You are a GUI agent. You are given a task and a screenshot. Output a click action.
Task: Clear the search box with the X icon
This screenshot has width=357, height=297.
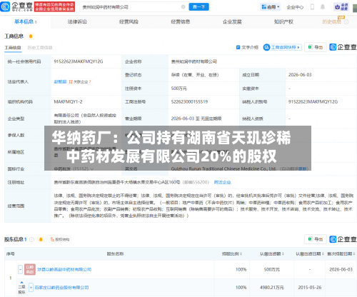point(183,7)
